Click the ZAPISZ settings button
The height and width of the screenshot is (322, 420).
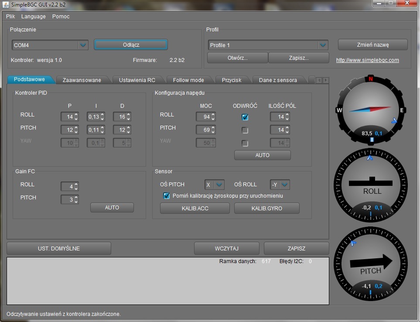coord(296,248)
